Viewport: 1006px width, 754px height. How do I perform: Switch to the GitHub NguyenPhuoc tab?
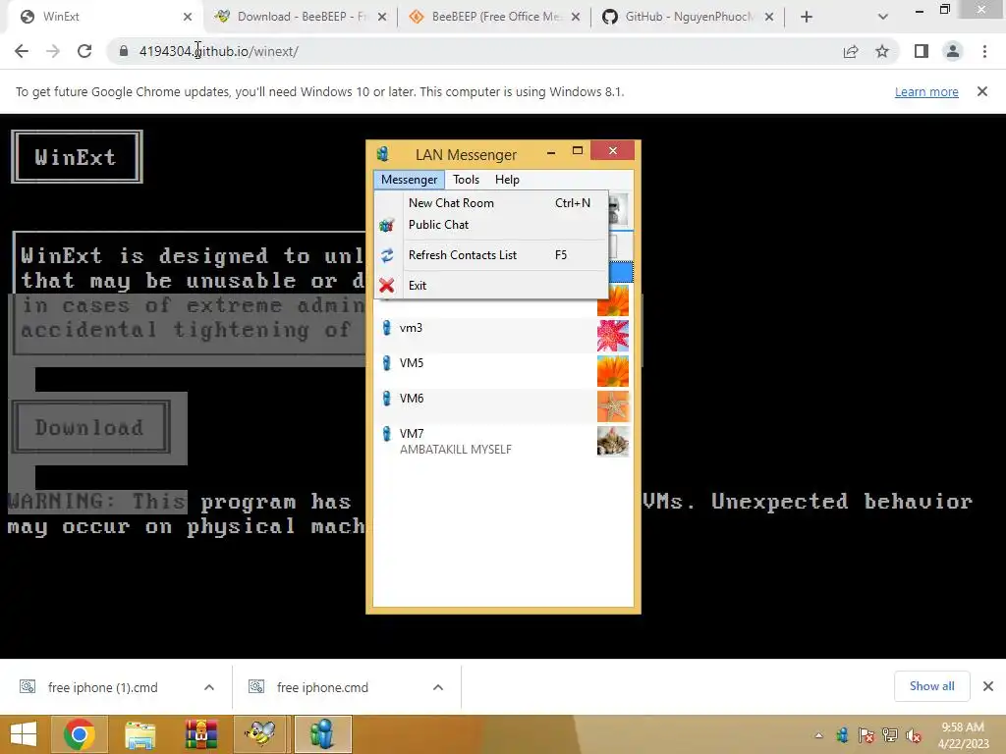pos(688,17)
